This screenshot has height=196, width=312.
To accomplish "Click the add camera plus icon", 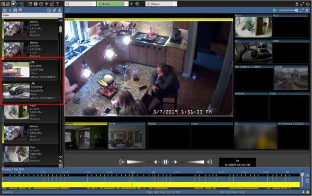I will (x=47, y=4).
